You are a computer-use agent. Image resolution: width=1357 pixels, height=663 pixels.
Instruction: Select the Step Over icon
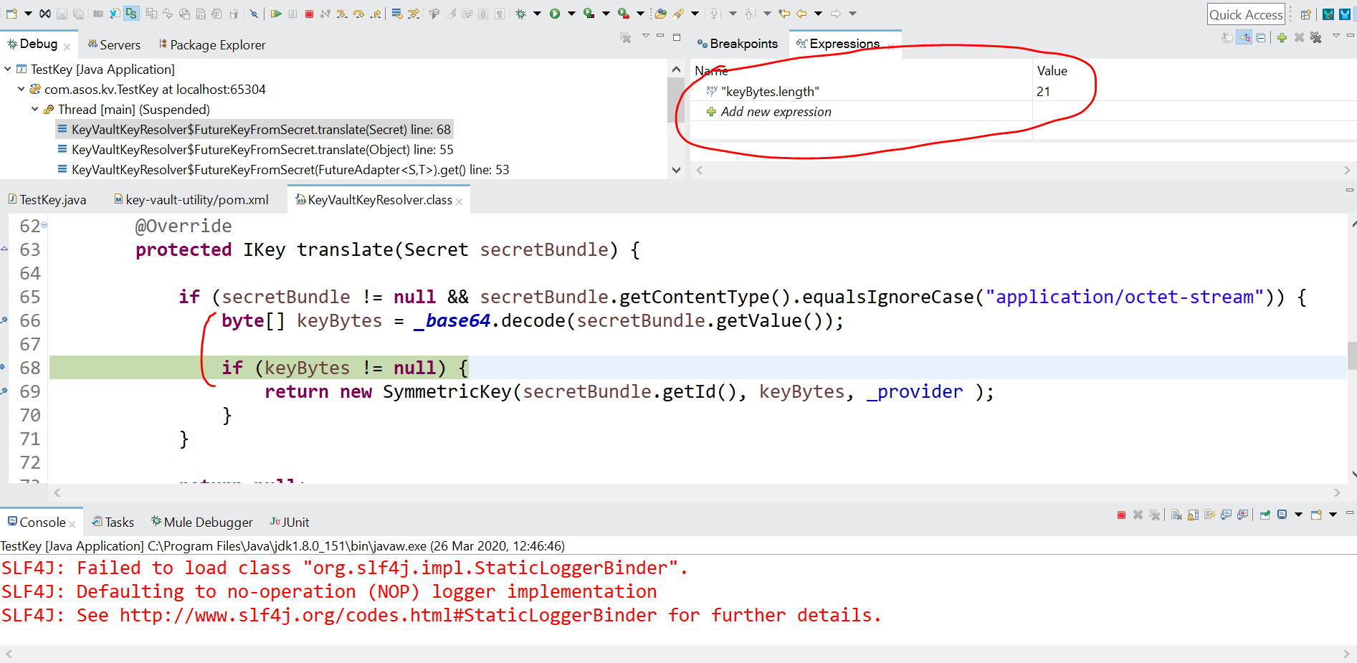[359, 14]
